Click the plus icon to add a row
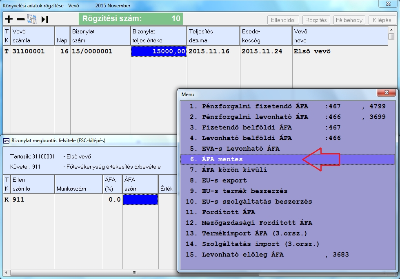Screen dimensions: 400x279 pyautogui.click(x=9, y=19)
